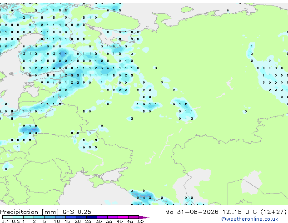
Task: Click the purple arrow above 50 mm
Action: click(144, 217)
